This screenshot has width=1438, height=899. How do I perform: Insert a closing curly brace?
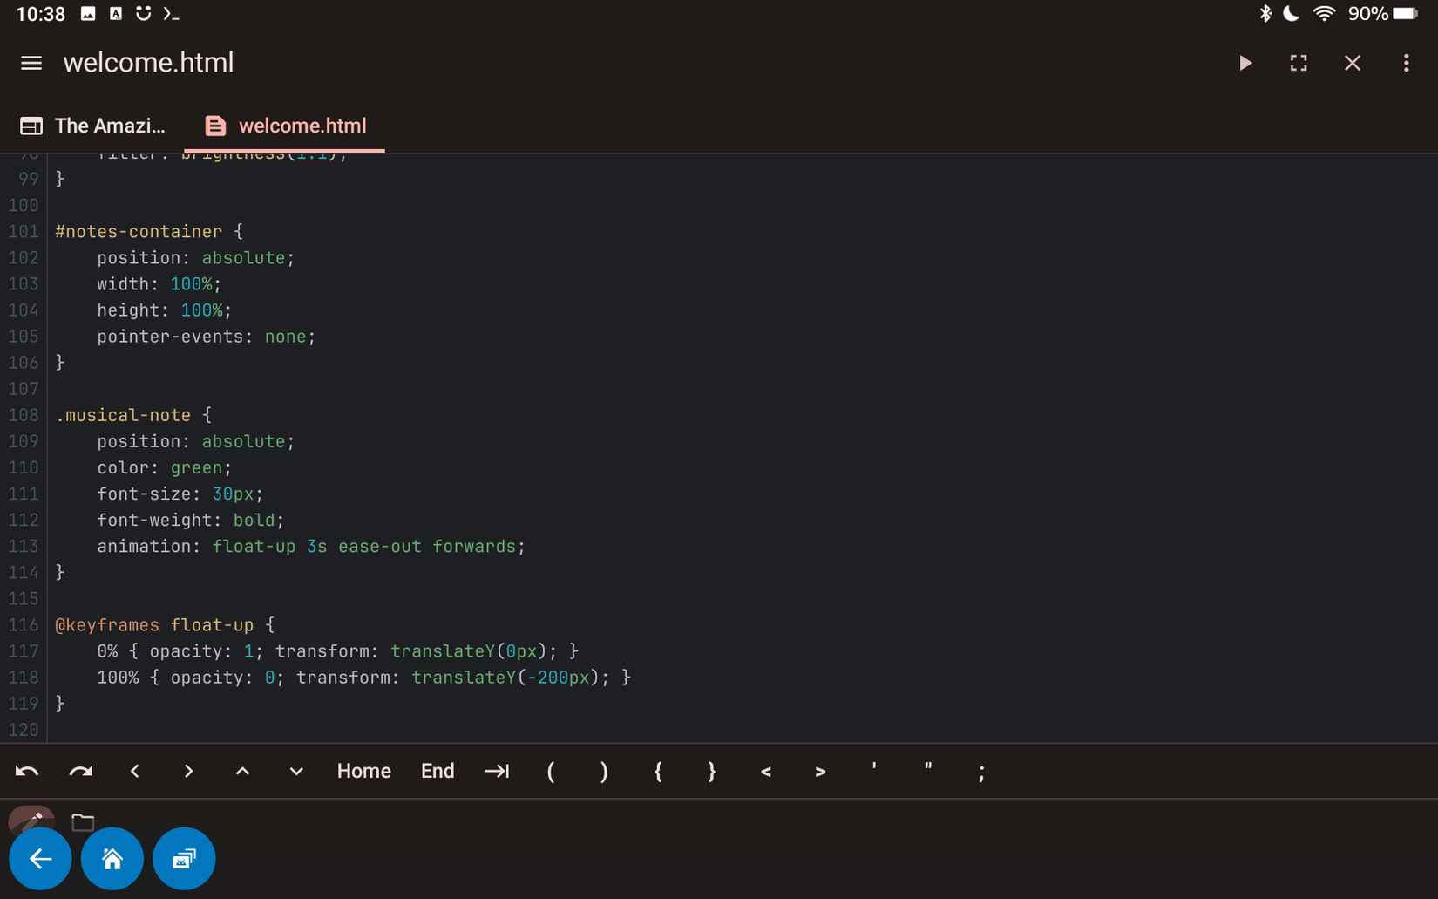click(x=712, y=771)
